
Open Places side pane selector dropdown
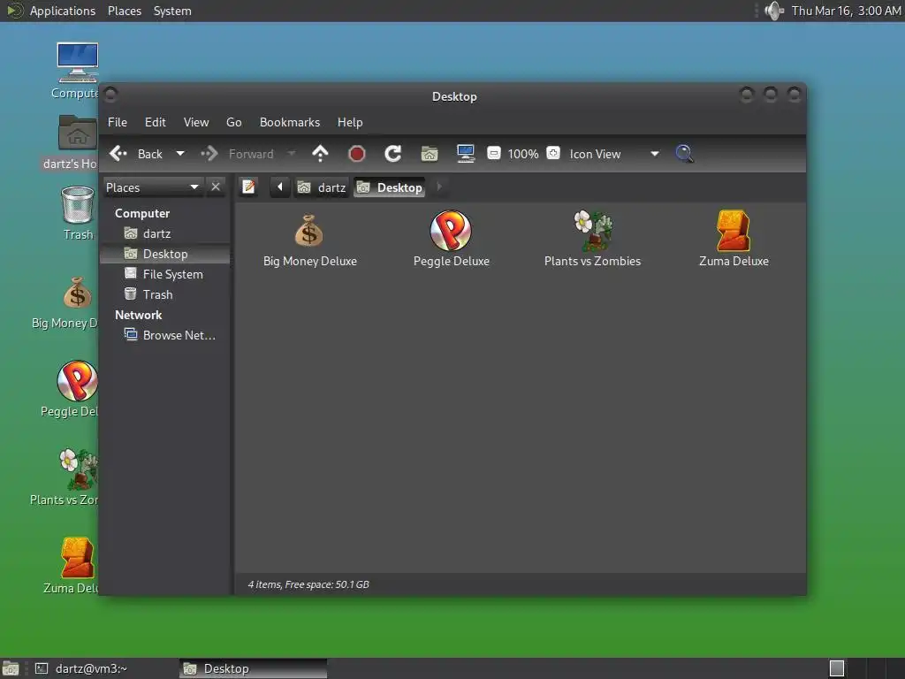click(152, 187)
